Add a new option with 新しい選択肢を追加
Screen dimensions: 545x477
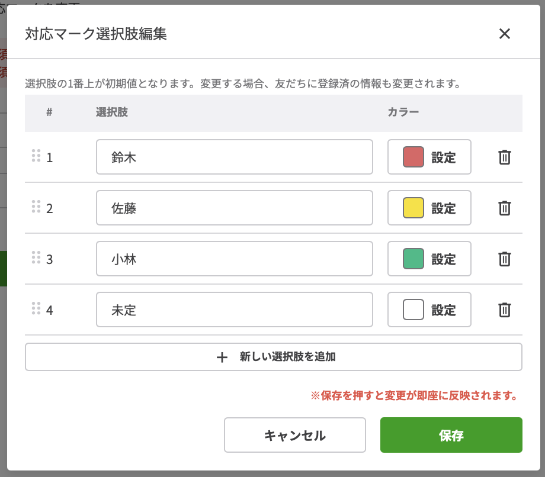(273, 357)
